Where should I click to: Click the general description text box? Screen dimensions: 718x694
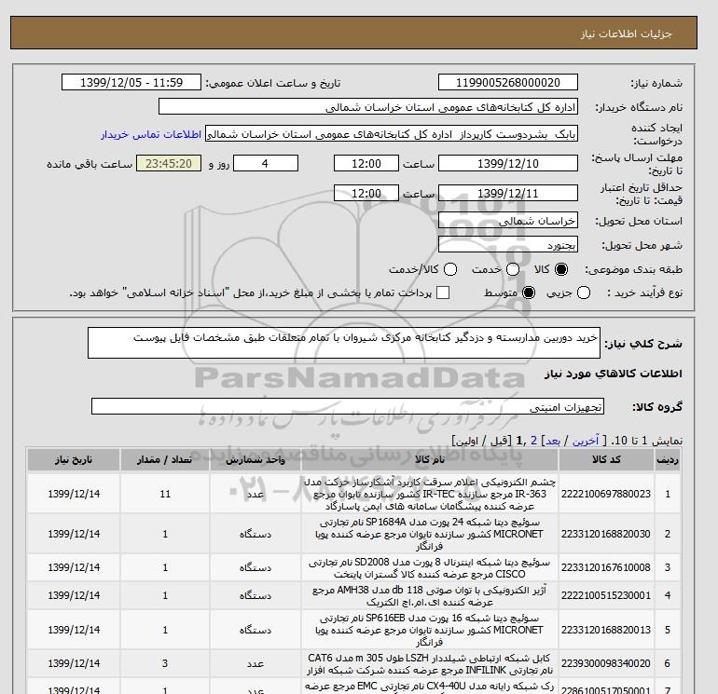345,343
